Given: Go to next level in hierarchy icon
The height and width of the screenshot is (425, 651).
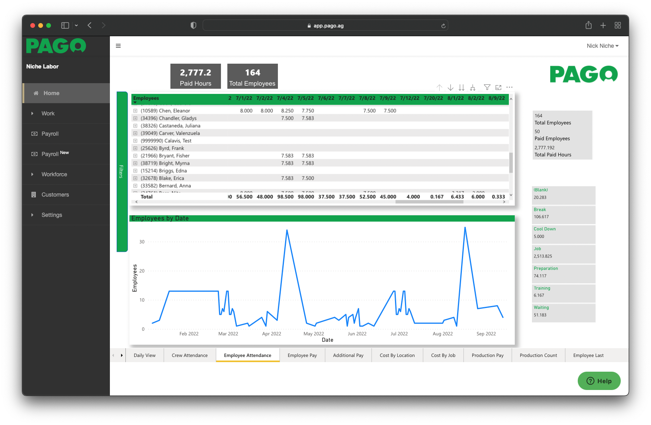Looking at the screenshot, I should click(461, 88).
